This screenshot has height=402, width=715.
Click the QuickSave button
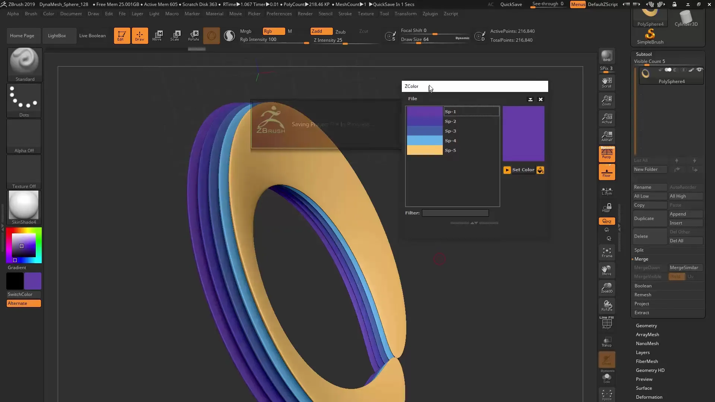click(511, 4)
